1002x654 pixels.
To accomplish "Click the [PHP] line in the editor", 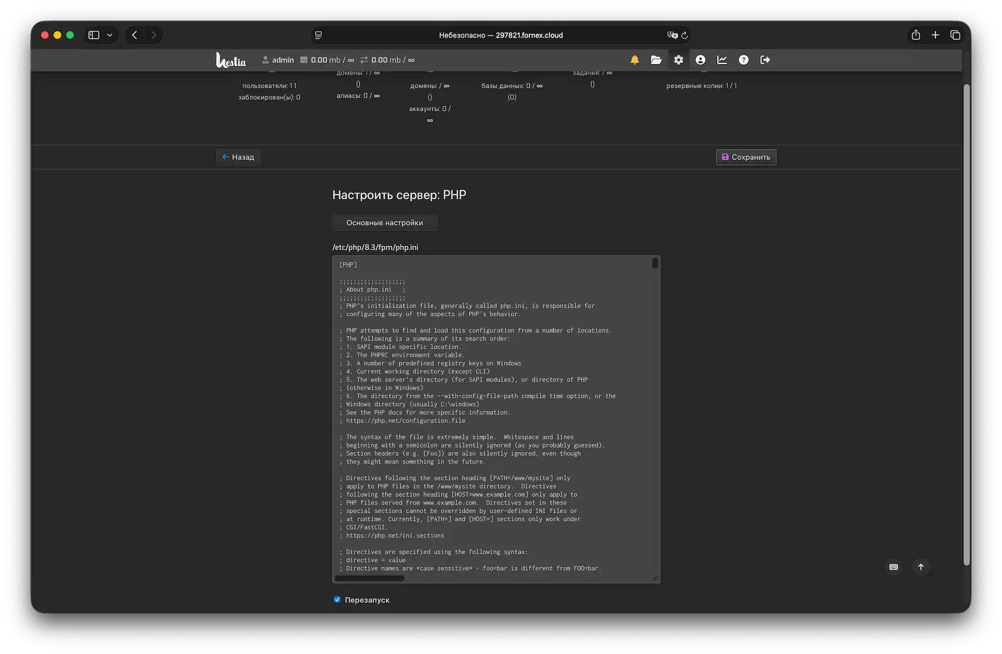I will [x=348, y=265].
